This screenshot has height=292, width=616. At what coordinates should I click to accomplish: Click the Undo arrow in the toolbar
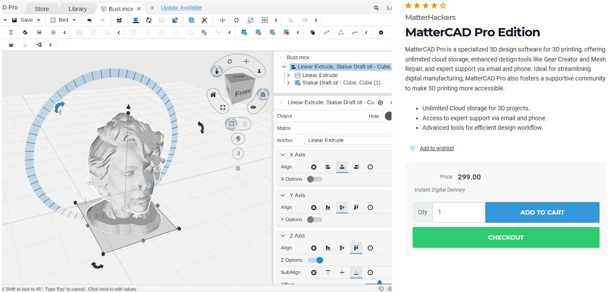pos(90,20)
